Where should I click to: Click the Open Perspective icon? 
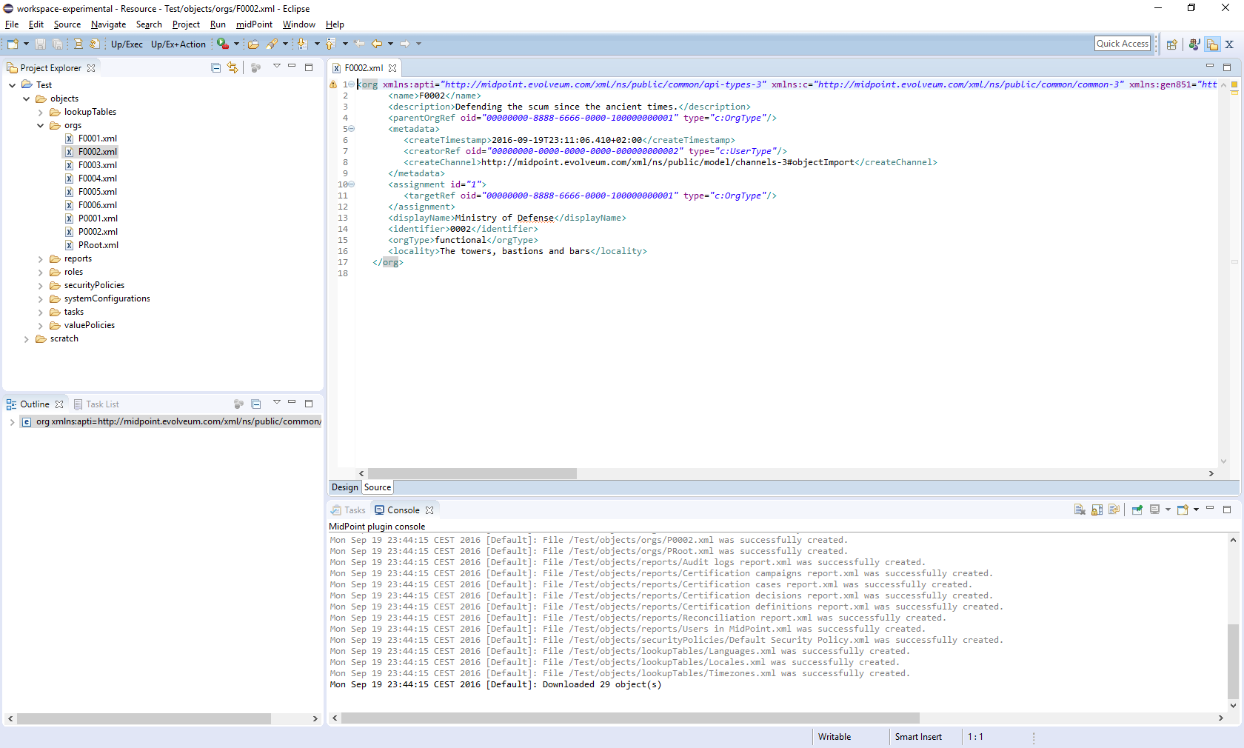1171,44
